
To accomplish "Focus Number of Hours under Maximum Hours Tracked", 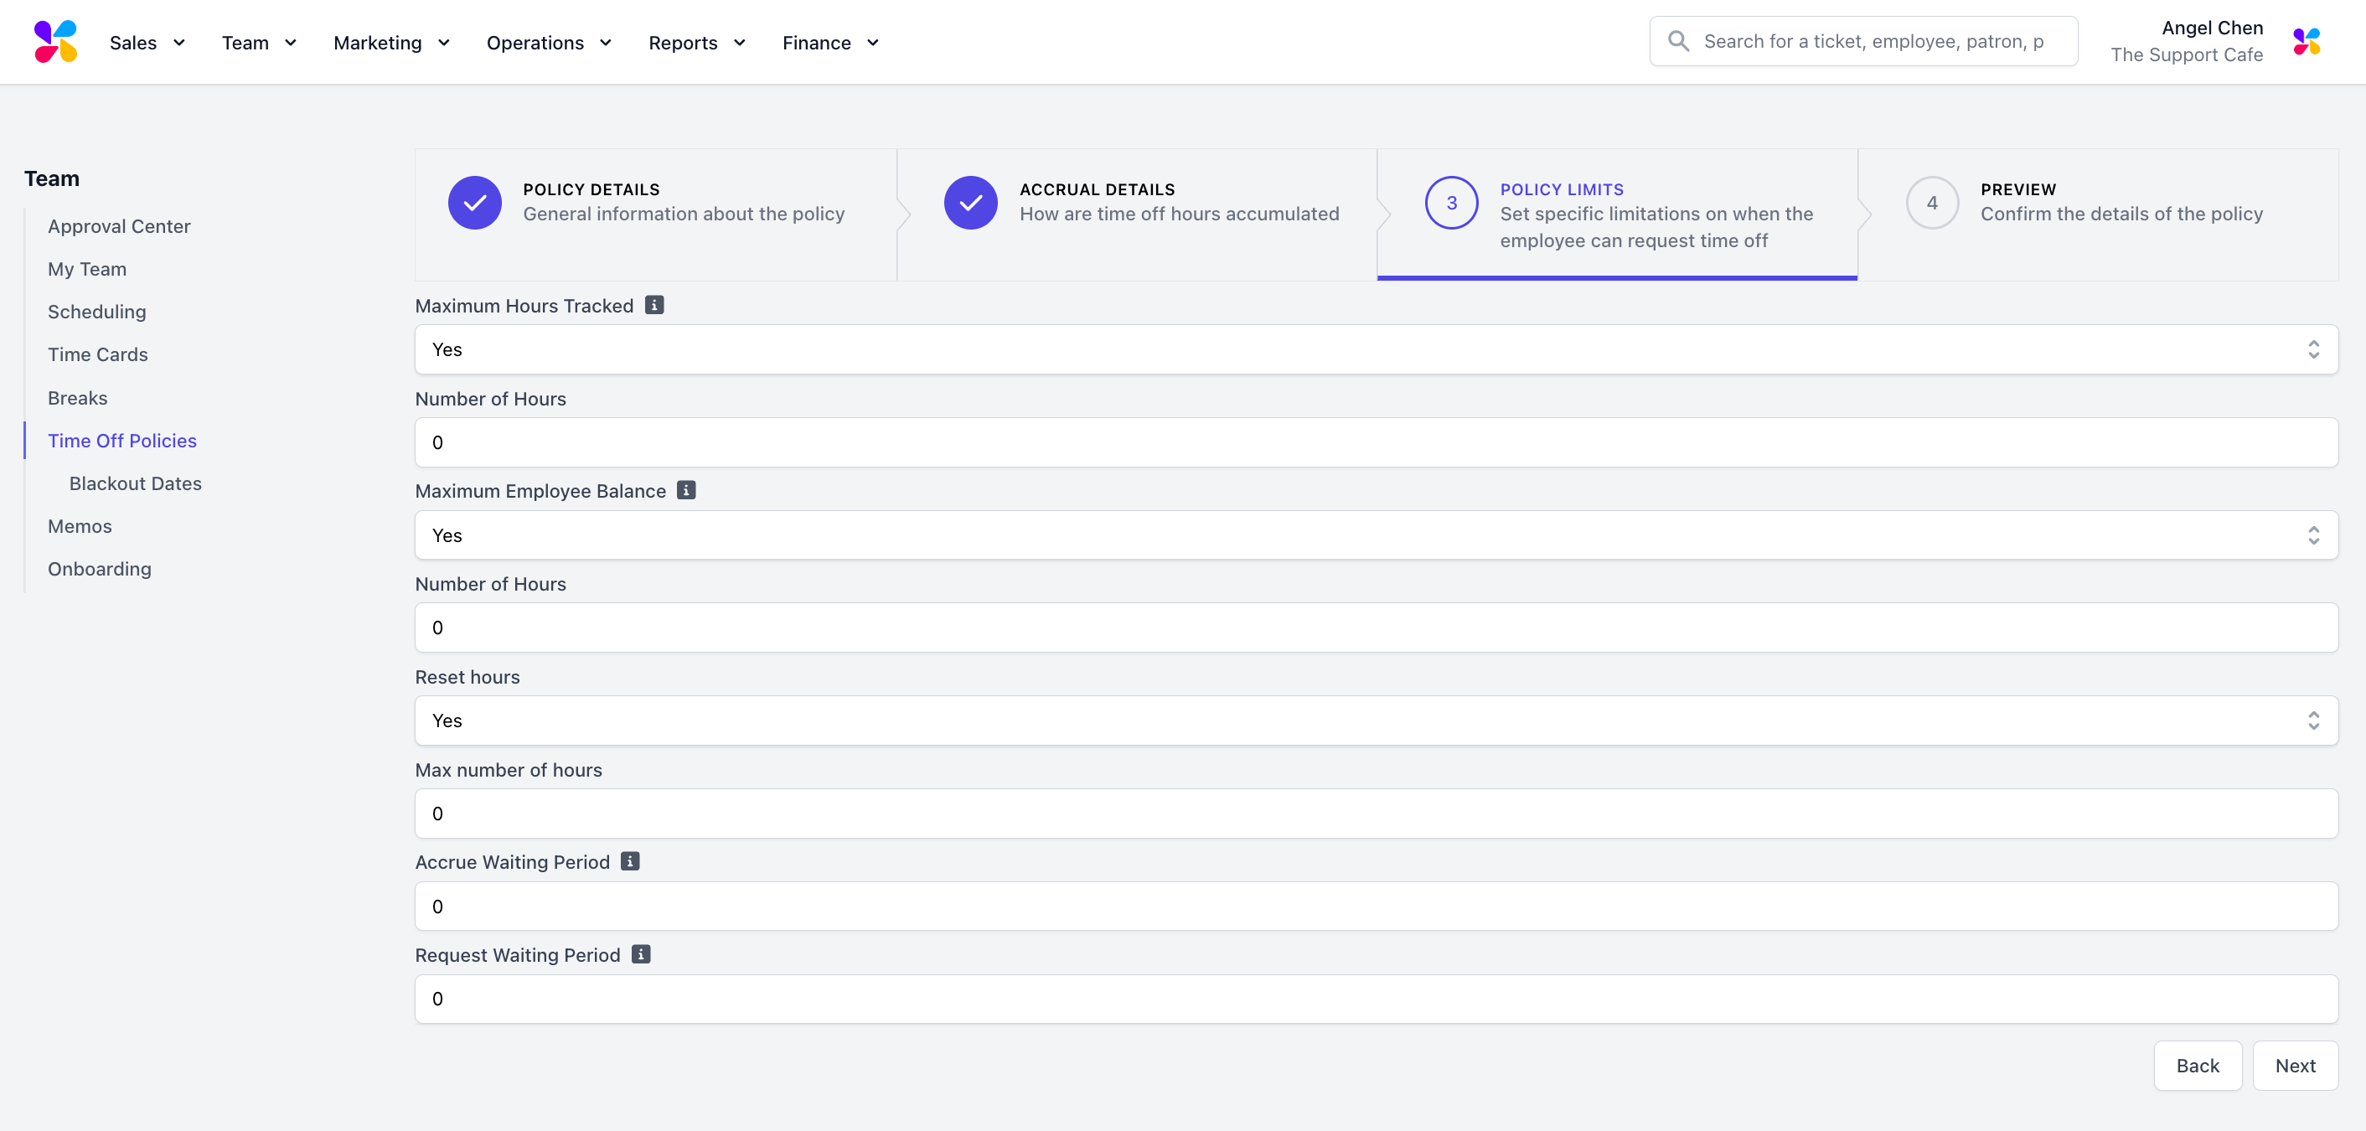I will tap(1376, 442).
